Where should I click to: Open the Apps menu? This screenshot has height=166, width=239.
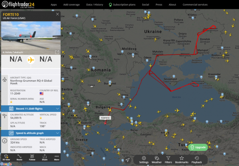[54, 5]
